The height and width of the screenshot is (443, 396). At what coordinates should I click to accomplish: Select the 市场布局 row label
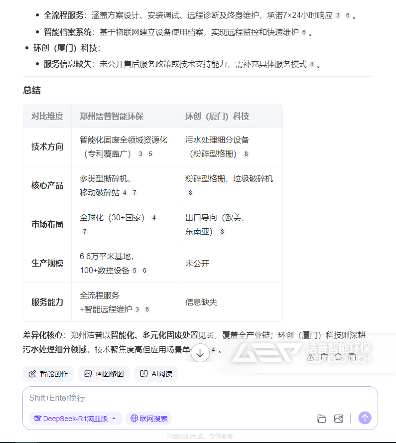[47, 224]
